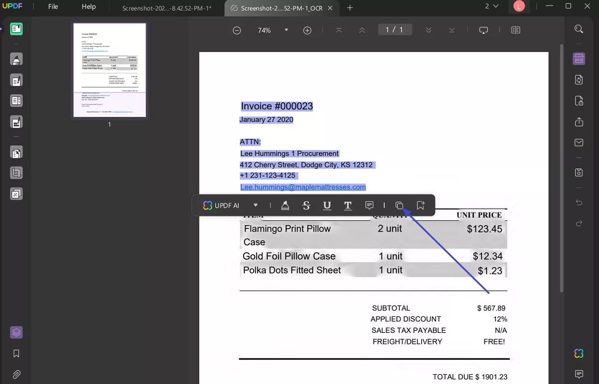Go to the next page arrow
The width and height of the screenshot is (599, 384).
[429, 30]
